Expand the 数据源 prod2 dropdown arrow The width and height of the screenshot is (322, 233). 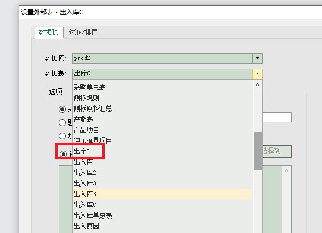pos(257,58)
